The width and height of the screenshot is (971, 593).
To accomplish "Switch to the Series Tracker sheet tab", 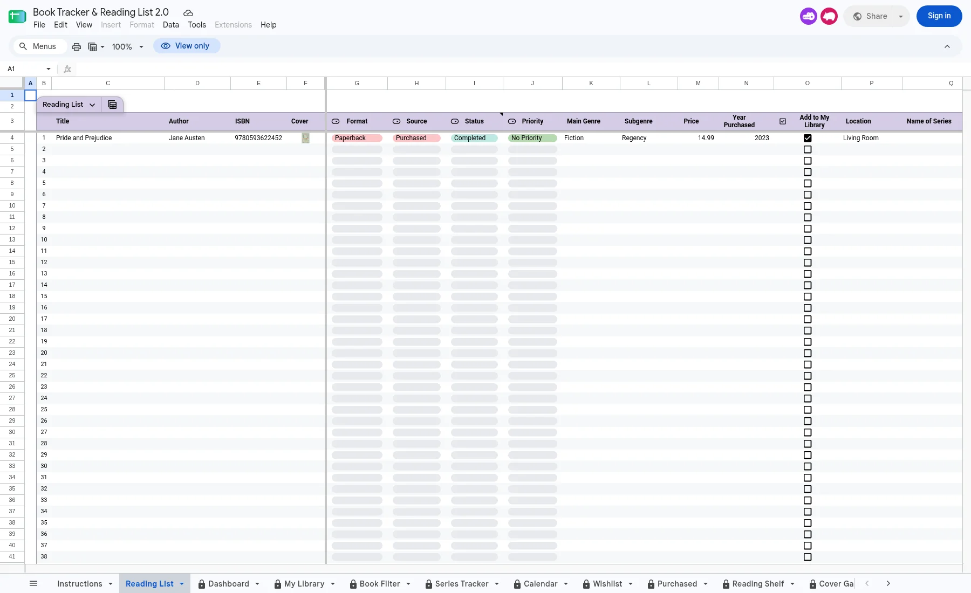I will 462,584.
